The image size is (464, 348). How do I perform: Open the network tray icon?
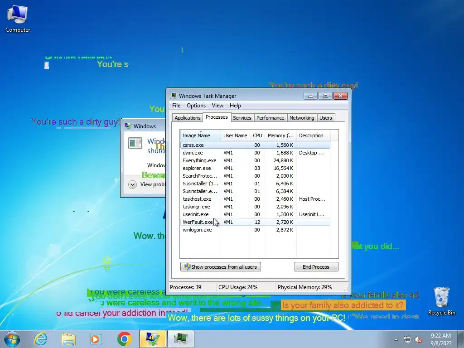(407, 340)
